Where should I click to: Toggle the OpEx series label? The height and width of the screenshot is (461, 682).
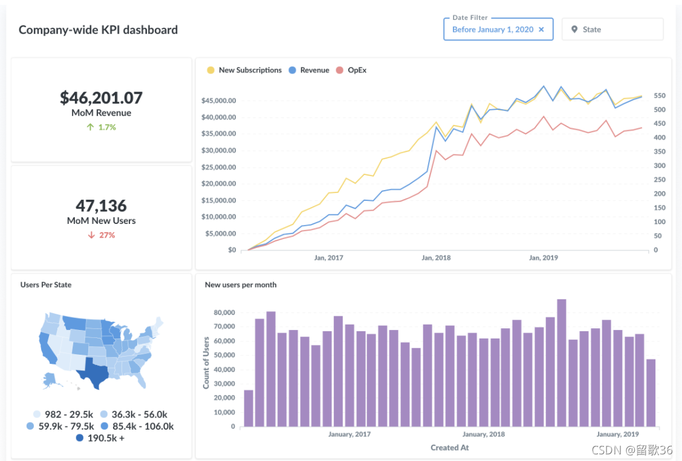coord(357,70)
